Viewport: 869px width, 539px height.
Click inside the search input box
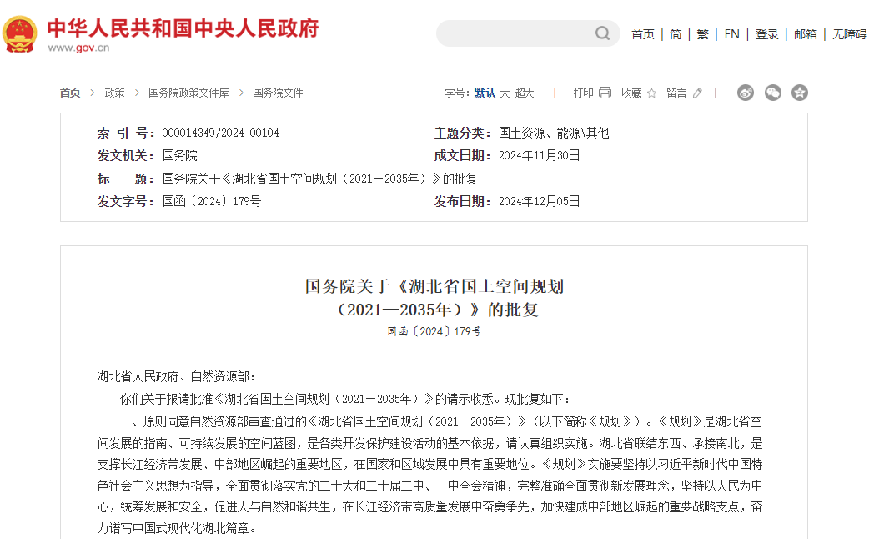point(517,33)
